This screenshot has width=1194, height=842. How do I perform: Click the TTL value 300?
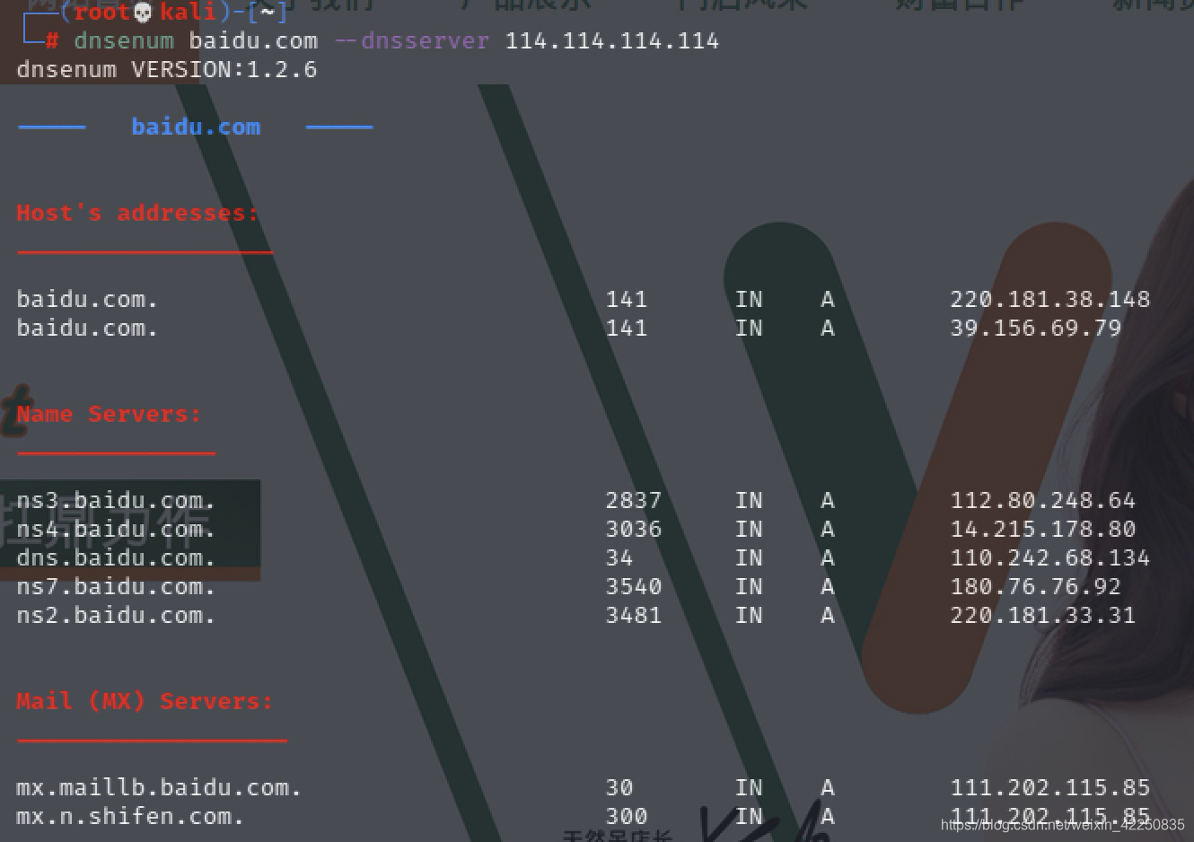coord(627,816)
